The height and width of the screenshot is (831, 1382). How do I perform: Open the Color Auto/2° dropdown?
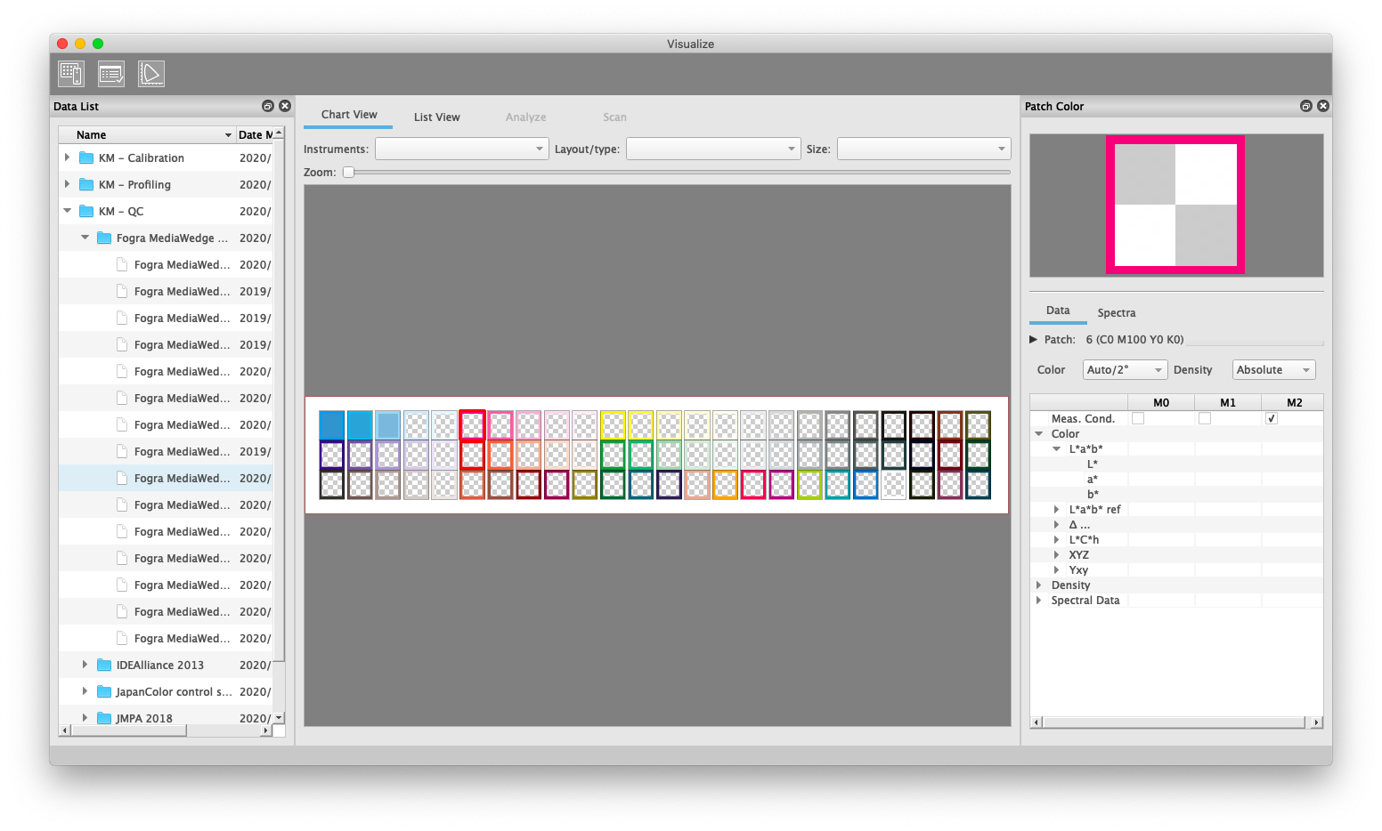1125,370
